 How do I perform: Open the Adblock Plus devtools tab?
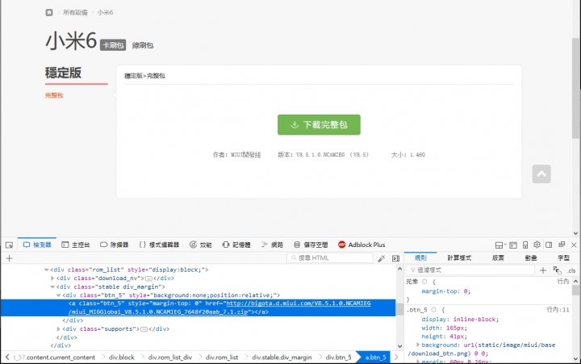[x=362, y=245]
